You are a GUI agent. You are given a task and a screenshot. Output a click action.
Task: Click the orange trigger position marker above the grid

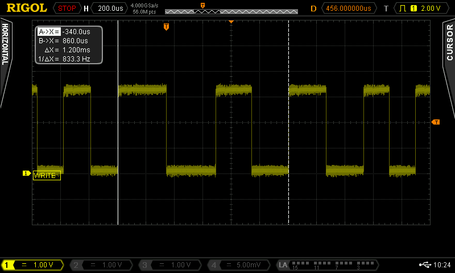(166, 27)
